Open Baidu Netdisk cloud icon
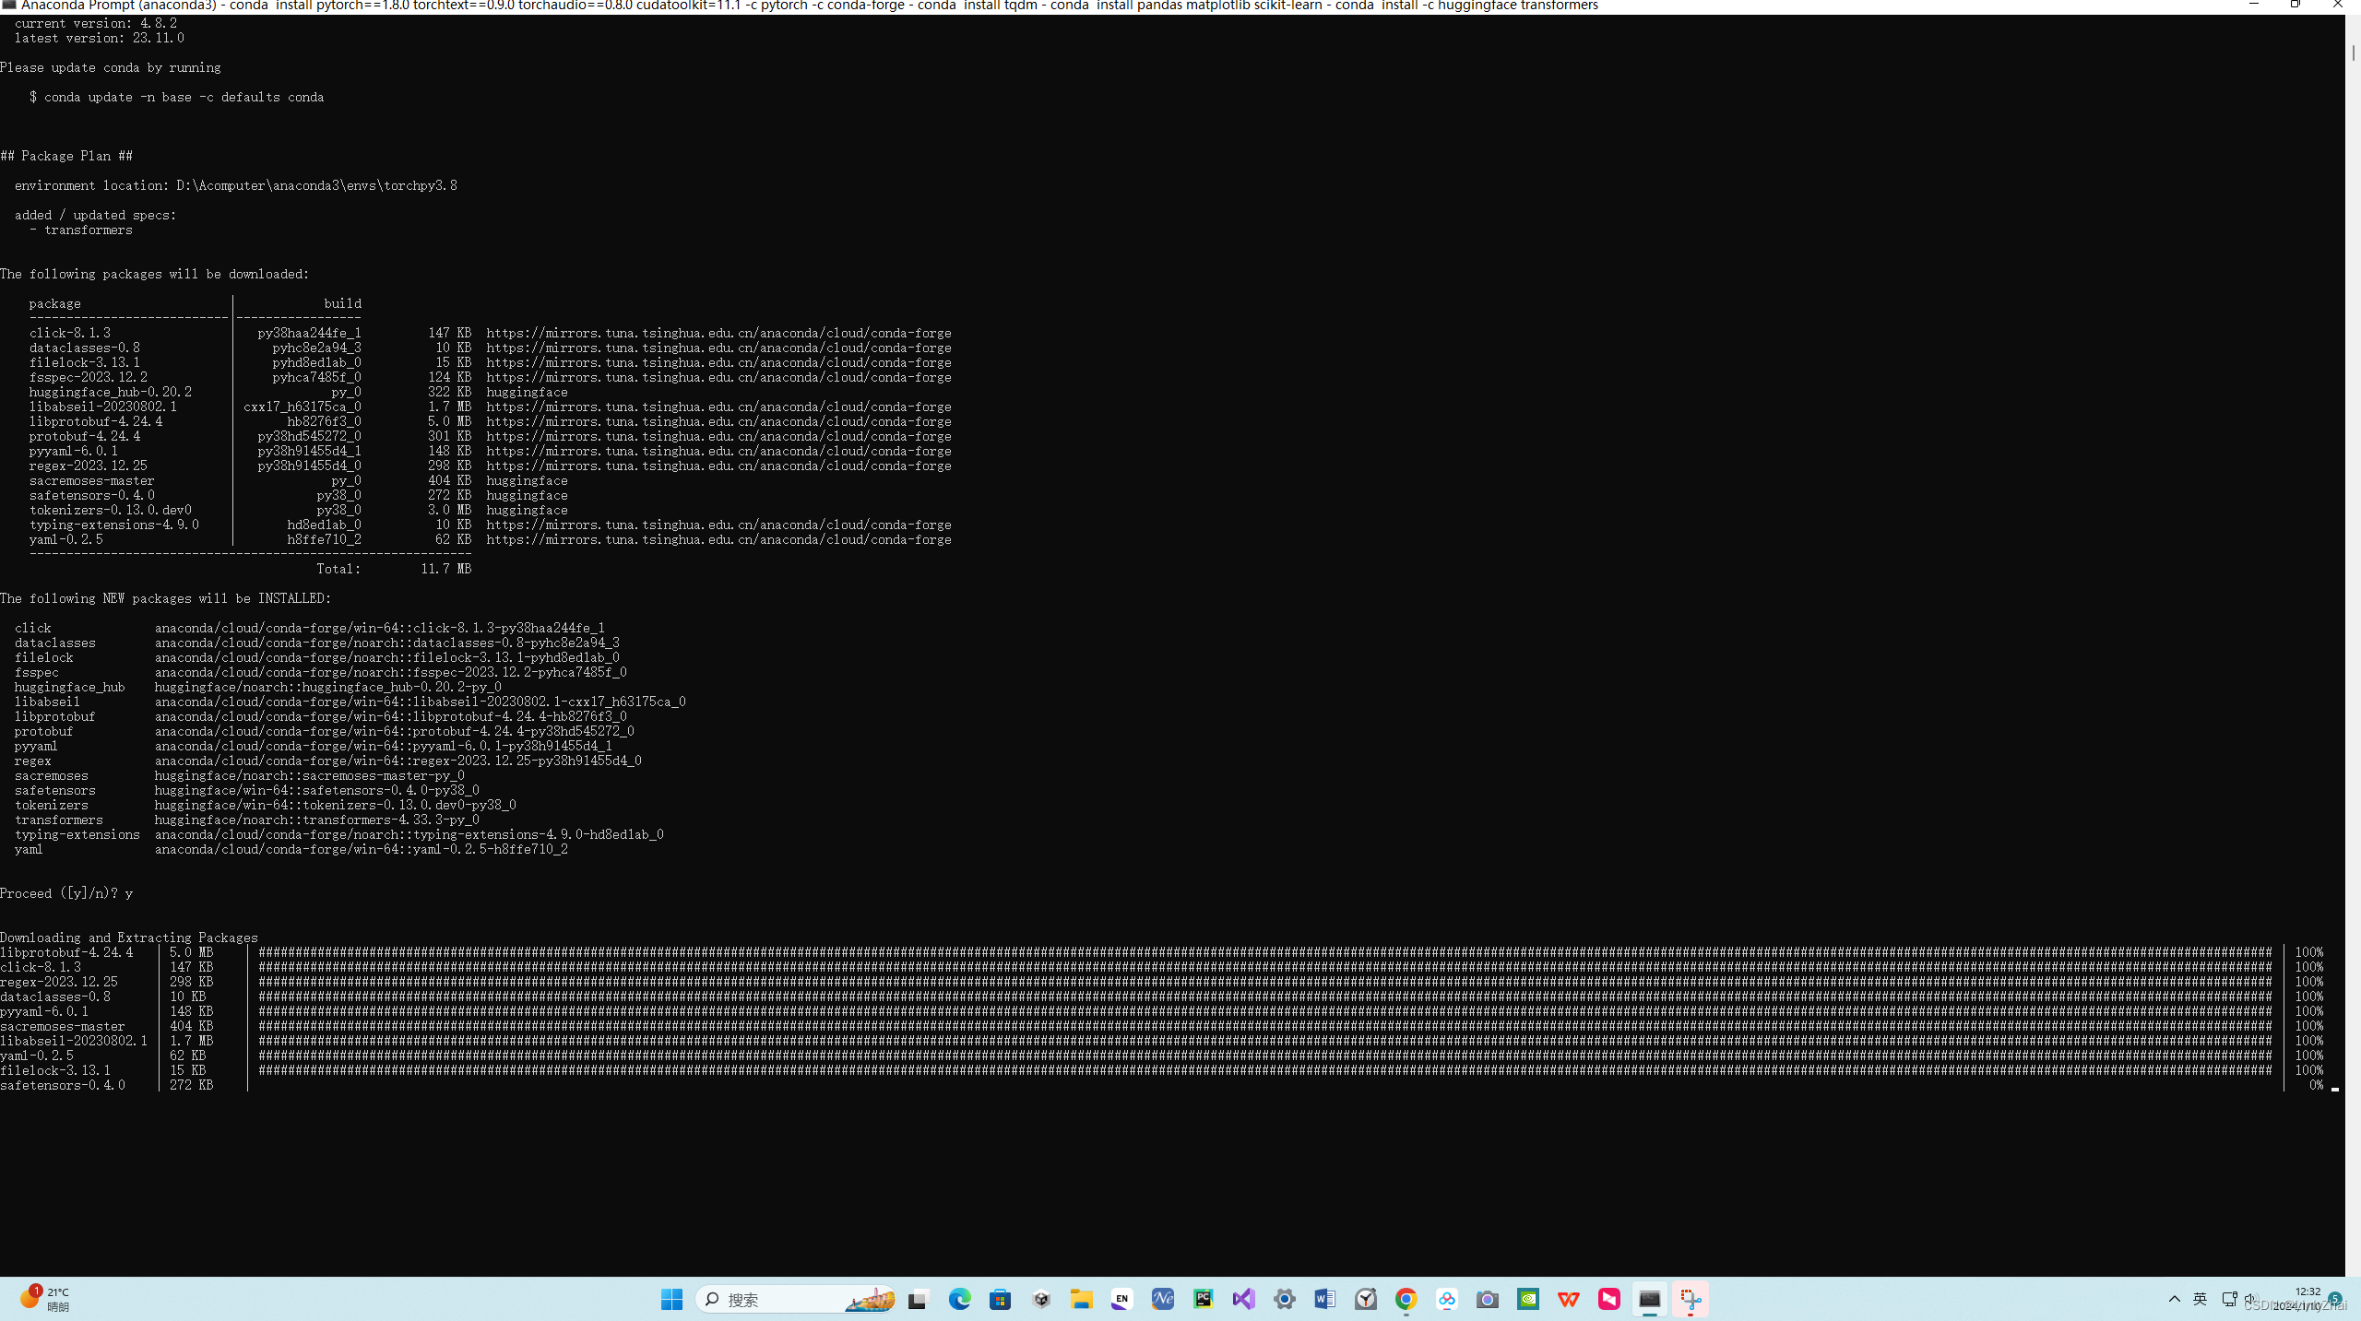The image size is (2361, 1321). pyautogui.click(x=1446, y=1299)
